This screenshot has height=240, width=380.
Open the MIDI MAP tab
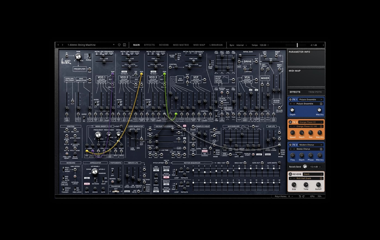click(199, 45)
